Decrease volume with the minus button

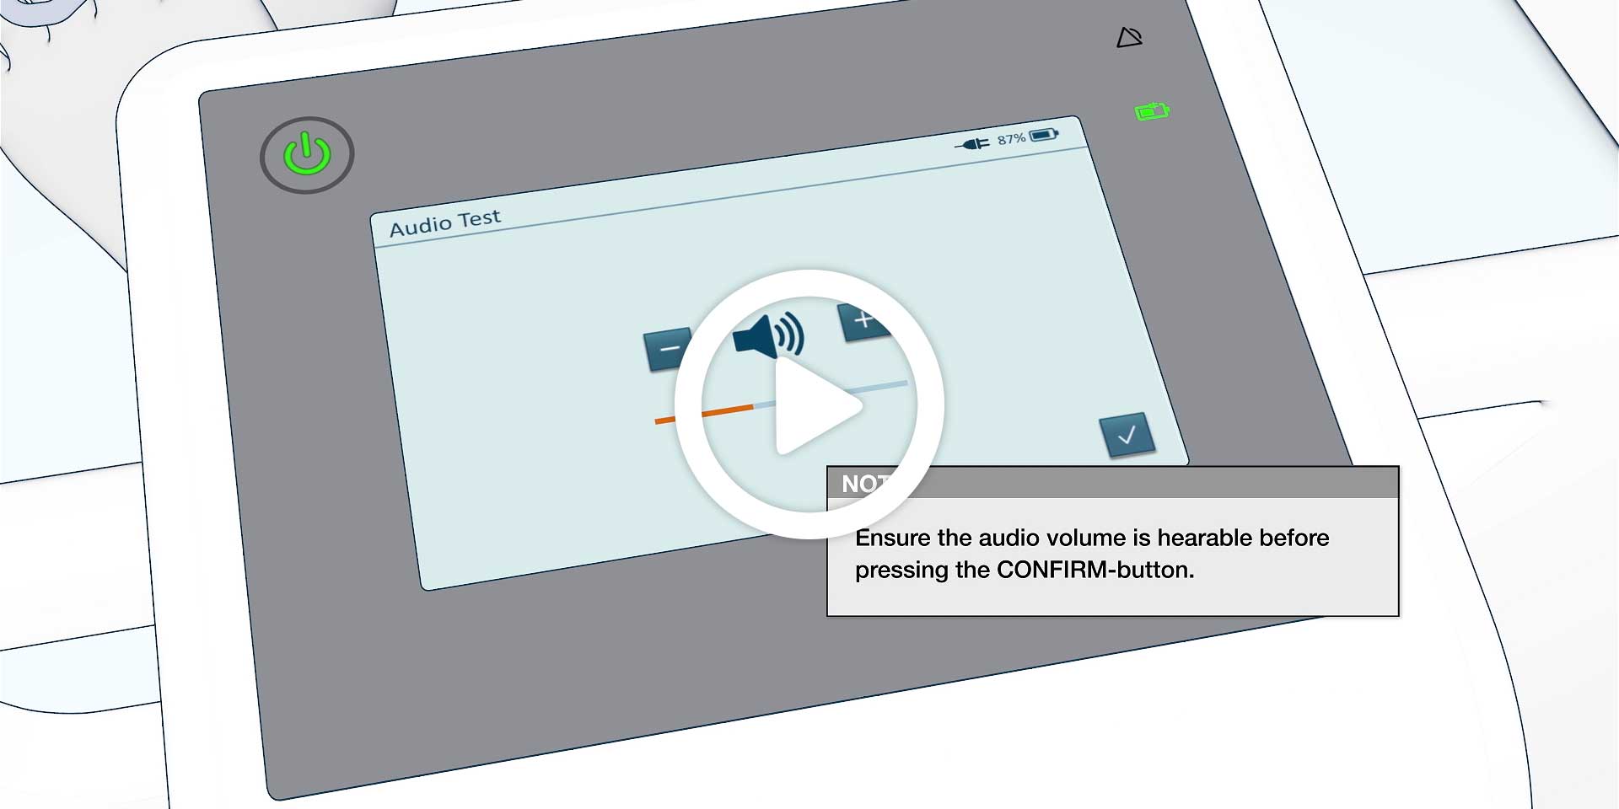click(667, 349)
